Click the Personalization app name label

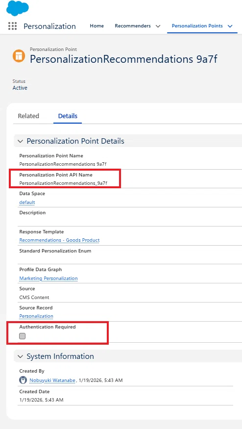50,26
